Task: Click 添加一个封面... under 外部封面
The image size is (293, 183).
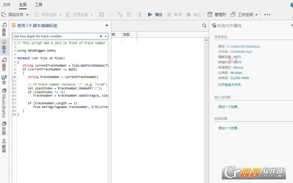Action: click(229, 128)
